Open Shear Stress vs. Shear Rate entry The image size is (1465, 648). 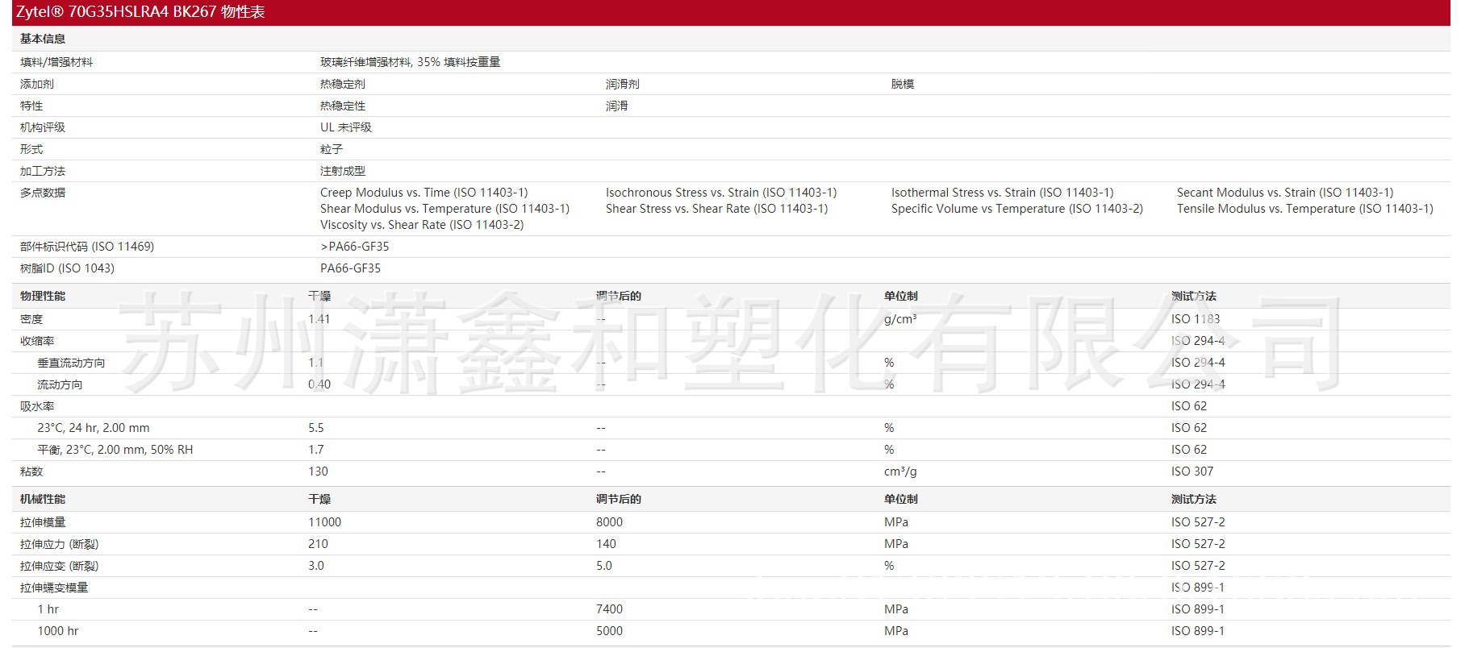(x=717, y=209)
